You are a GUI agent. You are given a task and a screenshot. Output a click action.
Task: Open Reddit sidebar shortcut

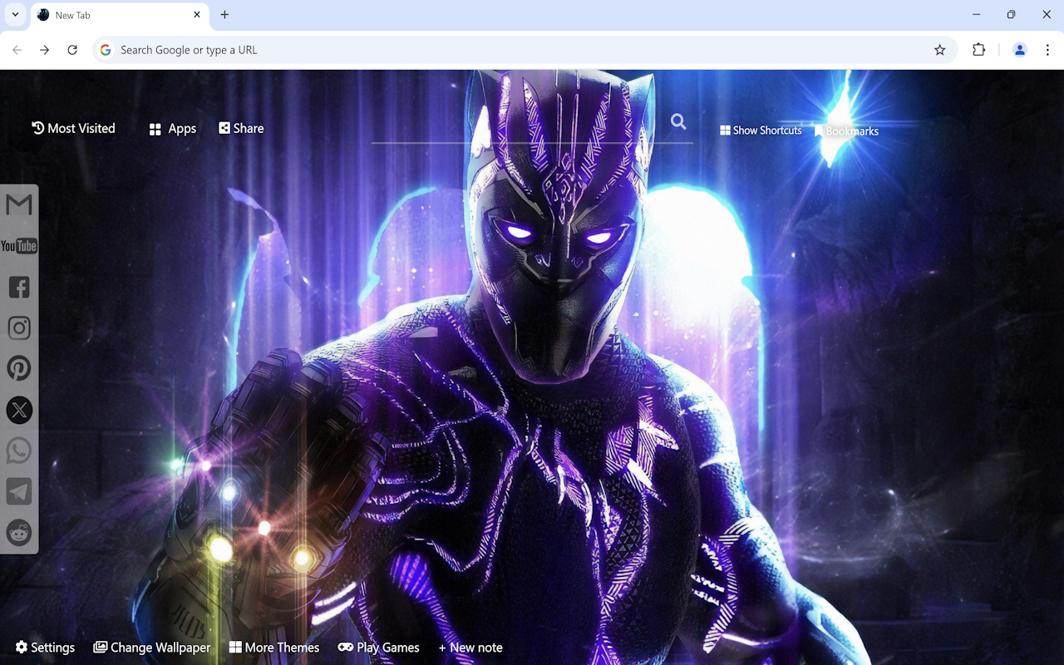click(x=19, y=532)
